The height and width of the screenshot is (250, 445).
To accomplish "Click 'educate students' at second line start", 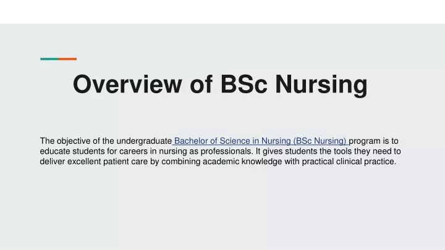I will pyautogui.click(x=70, y=151).
